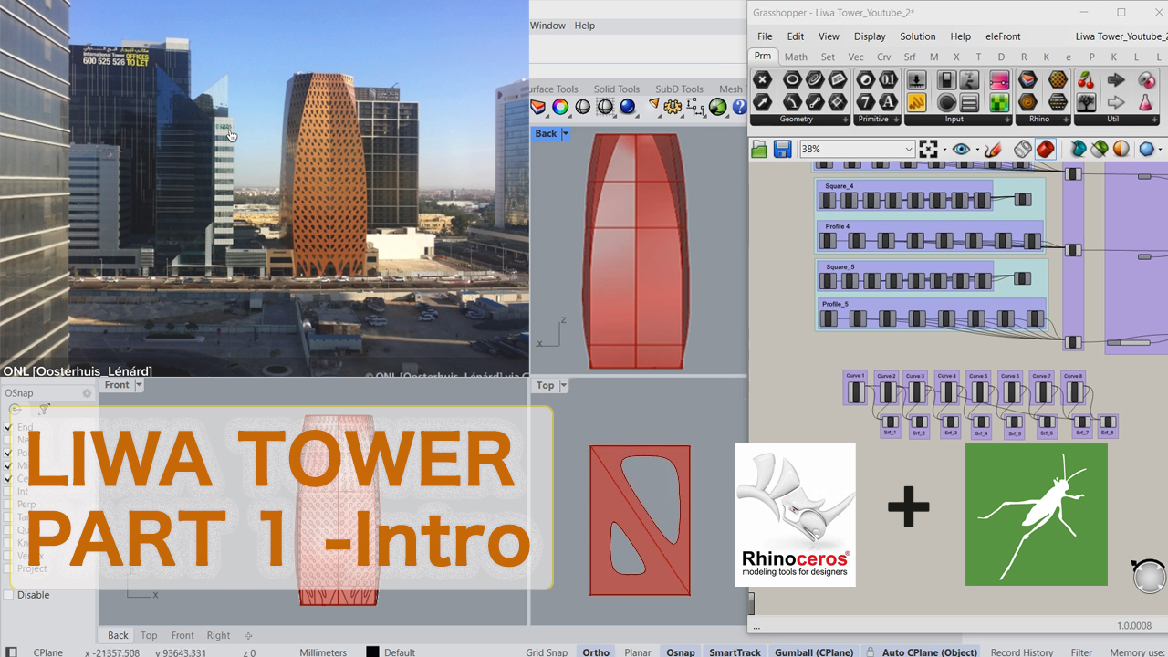Click the blue rendered sphere icon
Viewport: 1168px width, 657px height.
tap(627, 107)
